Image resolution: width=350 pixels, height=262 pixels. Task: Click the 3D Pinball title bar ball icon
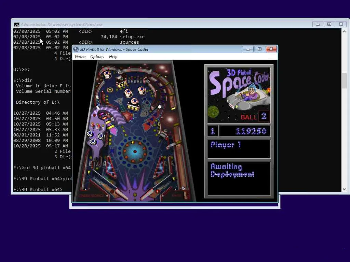pyautogui.click(x=76, y=49)
